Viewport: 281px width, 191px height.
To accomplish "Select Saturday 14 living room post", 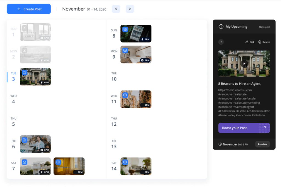I will pyautogui.click(x=136, y=166).
